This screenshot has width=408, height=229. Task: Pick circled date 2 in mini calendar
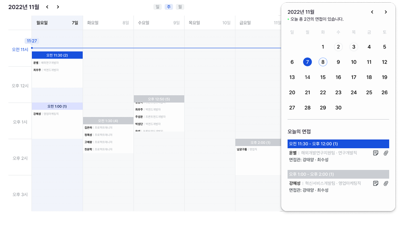tap(338, 47)
